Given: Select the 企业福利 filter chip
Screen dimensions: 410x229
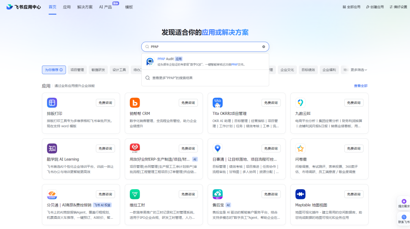Looking at the screenshot, I should click(329, 70).
